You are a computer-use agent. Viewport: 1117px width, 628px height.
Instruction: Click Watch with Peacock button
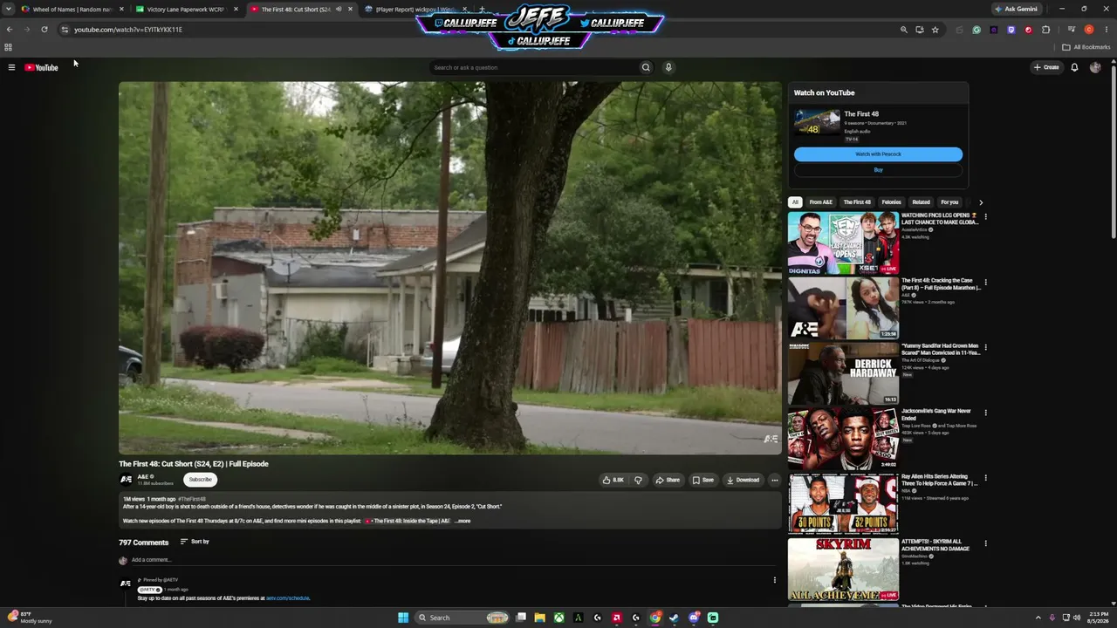[x=878, y=154]
